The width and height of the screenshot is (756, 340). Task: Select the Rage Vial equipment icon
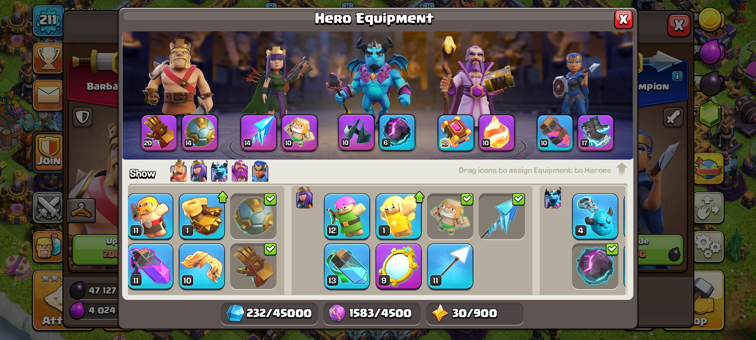151,266
